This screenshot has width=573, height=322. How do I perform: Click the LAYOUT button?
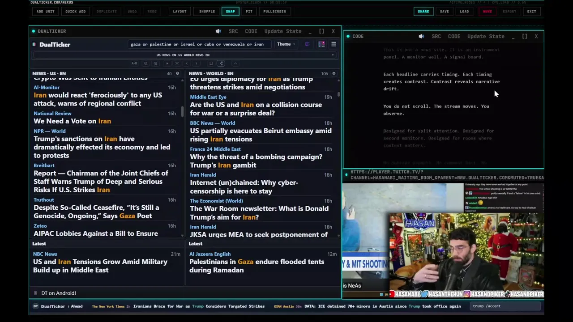(180, 11)
